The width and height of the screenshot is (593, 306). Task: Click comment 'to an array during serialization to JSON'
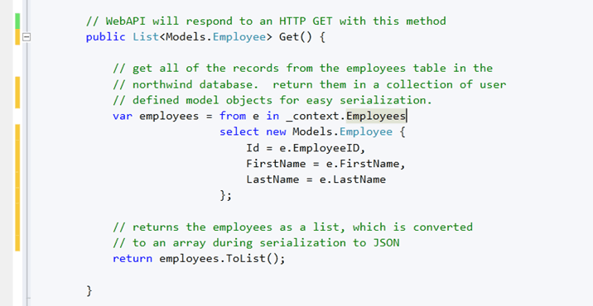[x=256, y=243]
